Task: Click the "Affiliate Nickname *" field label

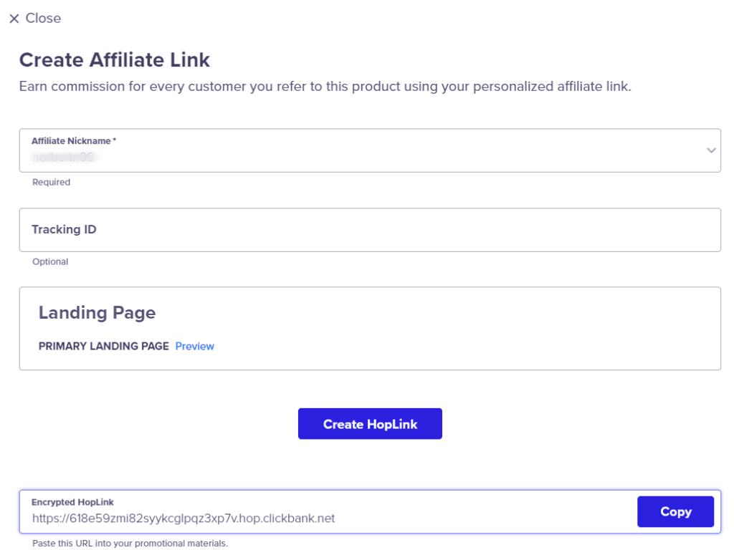Action: click(73, 141)
